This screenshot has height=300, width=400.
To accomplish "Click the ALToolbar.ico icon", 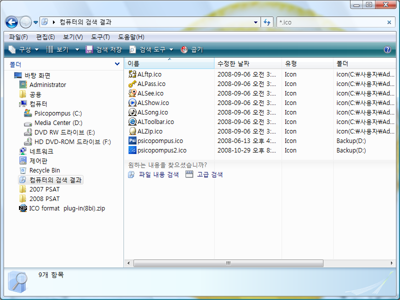I will (132, 121).
